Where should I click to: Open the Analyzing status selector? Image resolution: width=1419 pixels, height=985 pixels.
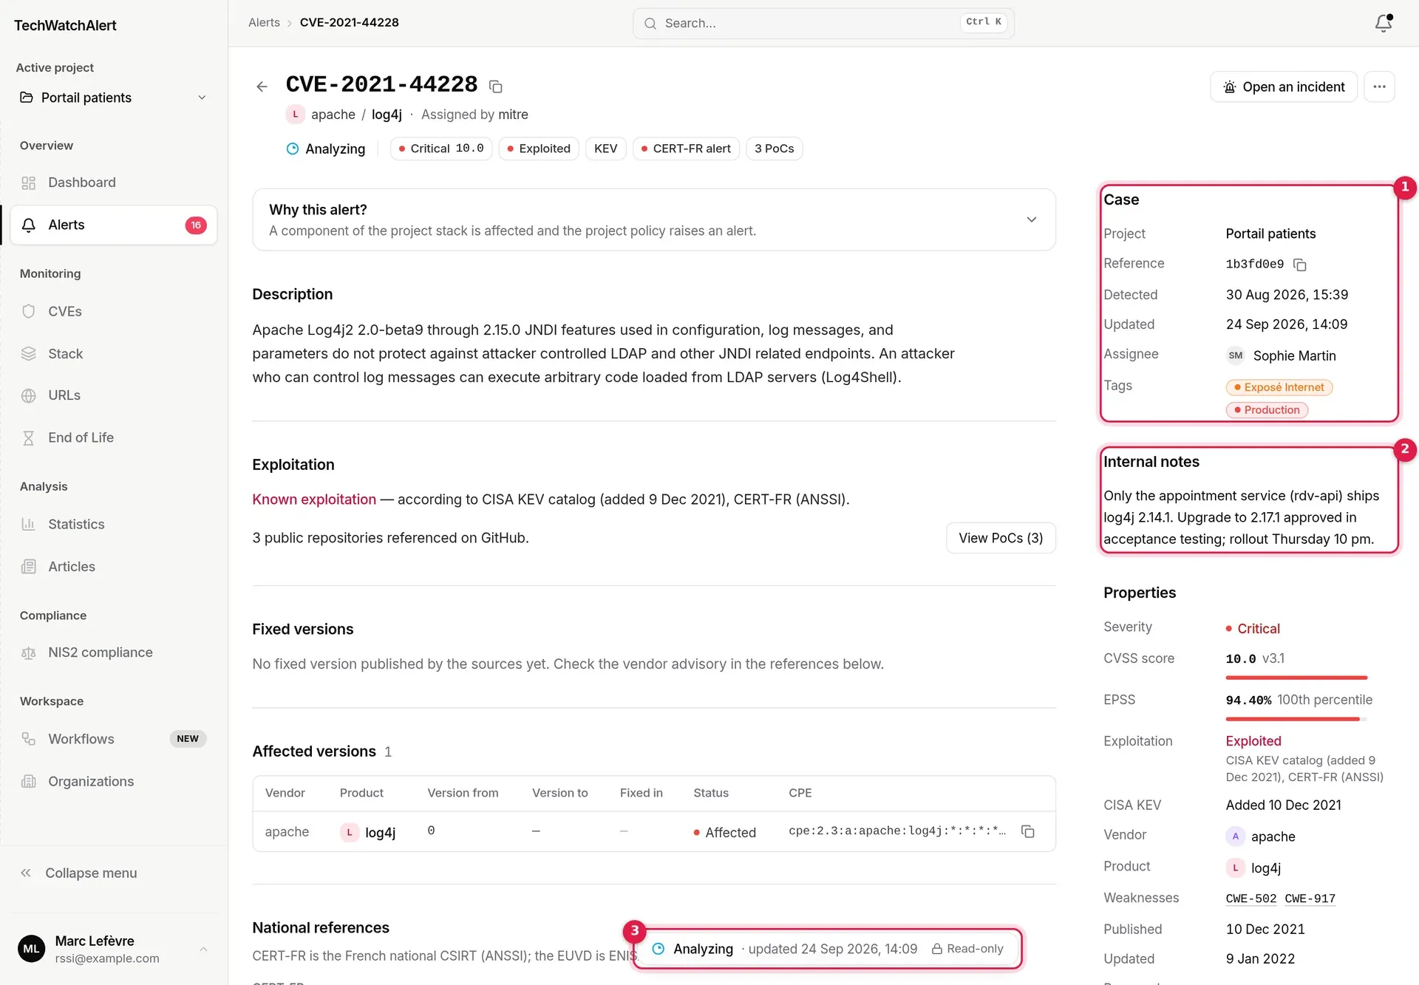[326, 149]
